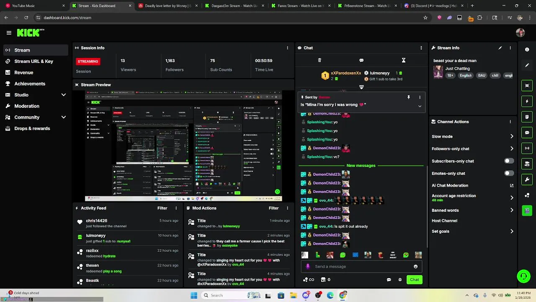Open the pinned message three-dot options
536x302 pixels.
point(420,97)
